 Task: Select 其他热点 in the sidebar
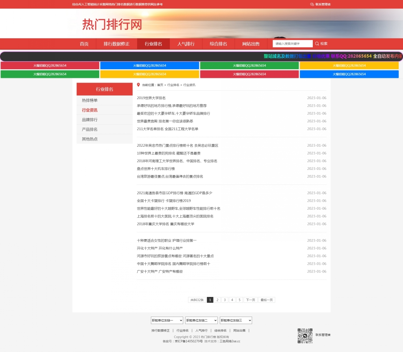tap(89, 139)
